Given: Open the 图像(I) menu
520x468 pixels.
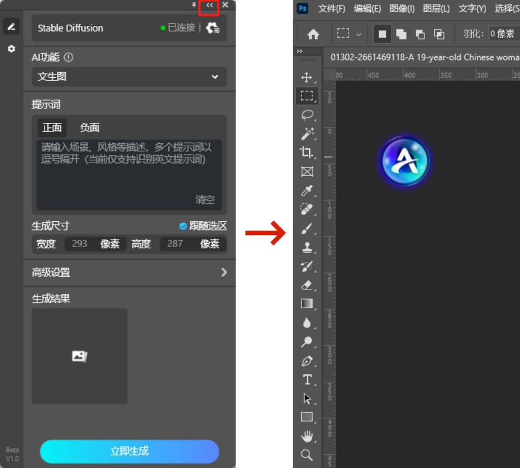Looking at the screenshot, I should coord(402,9).
